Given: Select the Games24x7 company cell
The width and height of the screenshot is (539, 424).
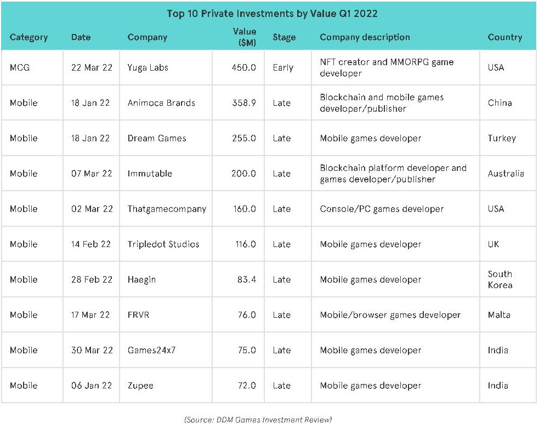Looking at the screenshot, I should coord(151,350).
